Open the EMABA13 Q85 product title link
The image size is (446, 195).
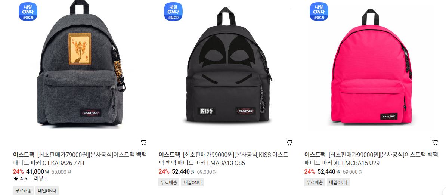tap(223, 159)
